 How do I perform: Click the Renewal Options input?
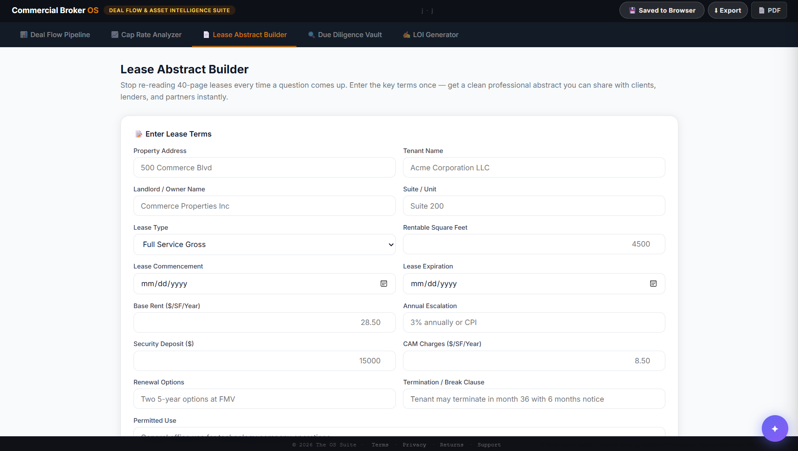pos(264,399)
